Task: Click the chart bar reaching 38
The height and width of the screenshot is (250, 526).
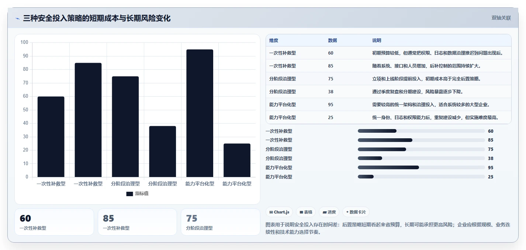Action: pyautogui.click(x=163, y=152)
